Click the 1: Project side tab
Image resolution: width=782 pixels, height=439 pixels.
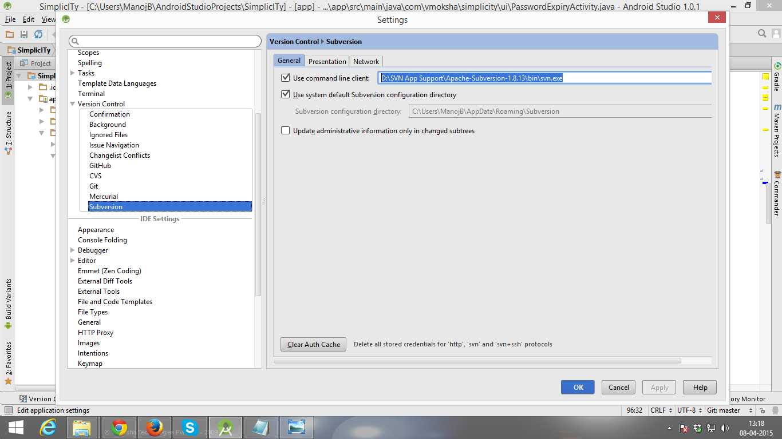click(x=8, y=80)
